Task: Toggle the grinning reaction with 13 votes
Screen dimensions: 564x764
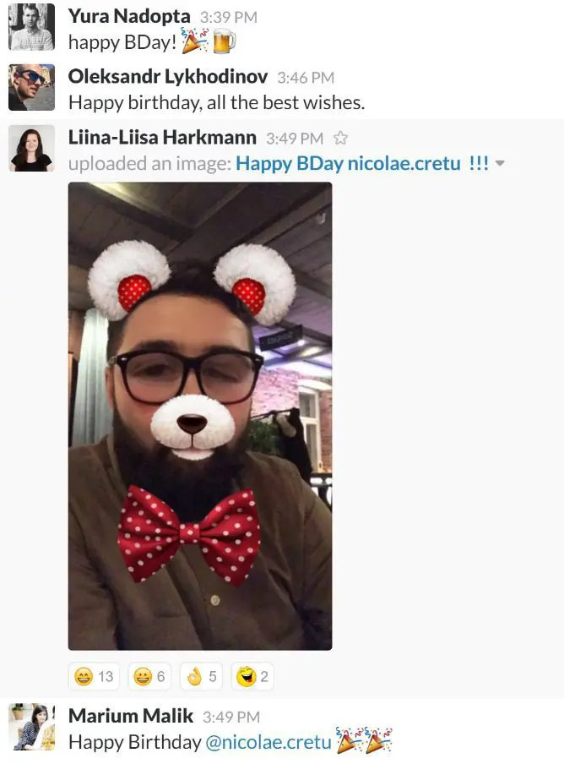Action: (94, 676)
